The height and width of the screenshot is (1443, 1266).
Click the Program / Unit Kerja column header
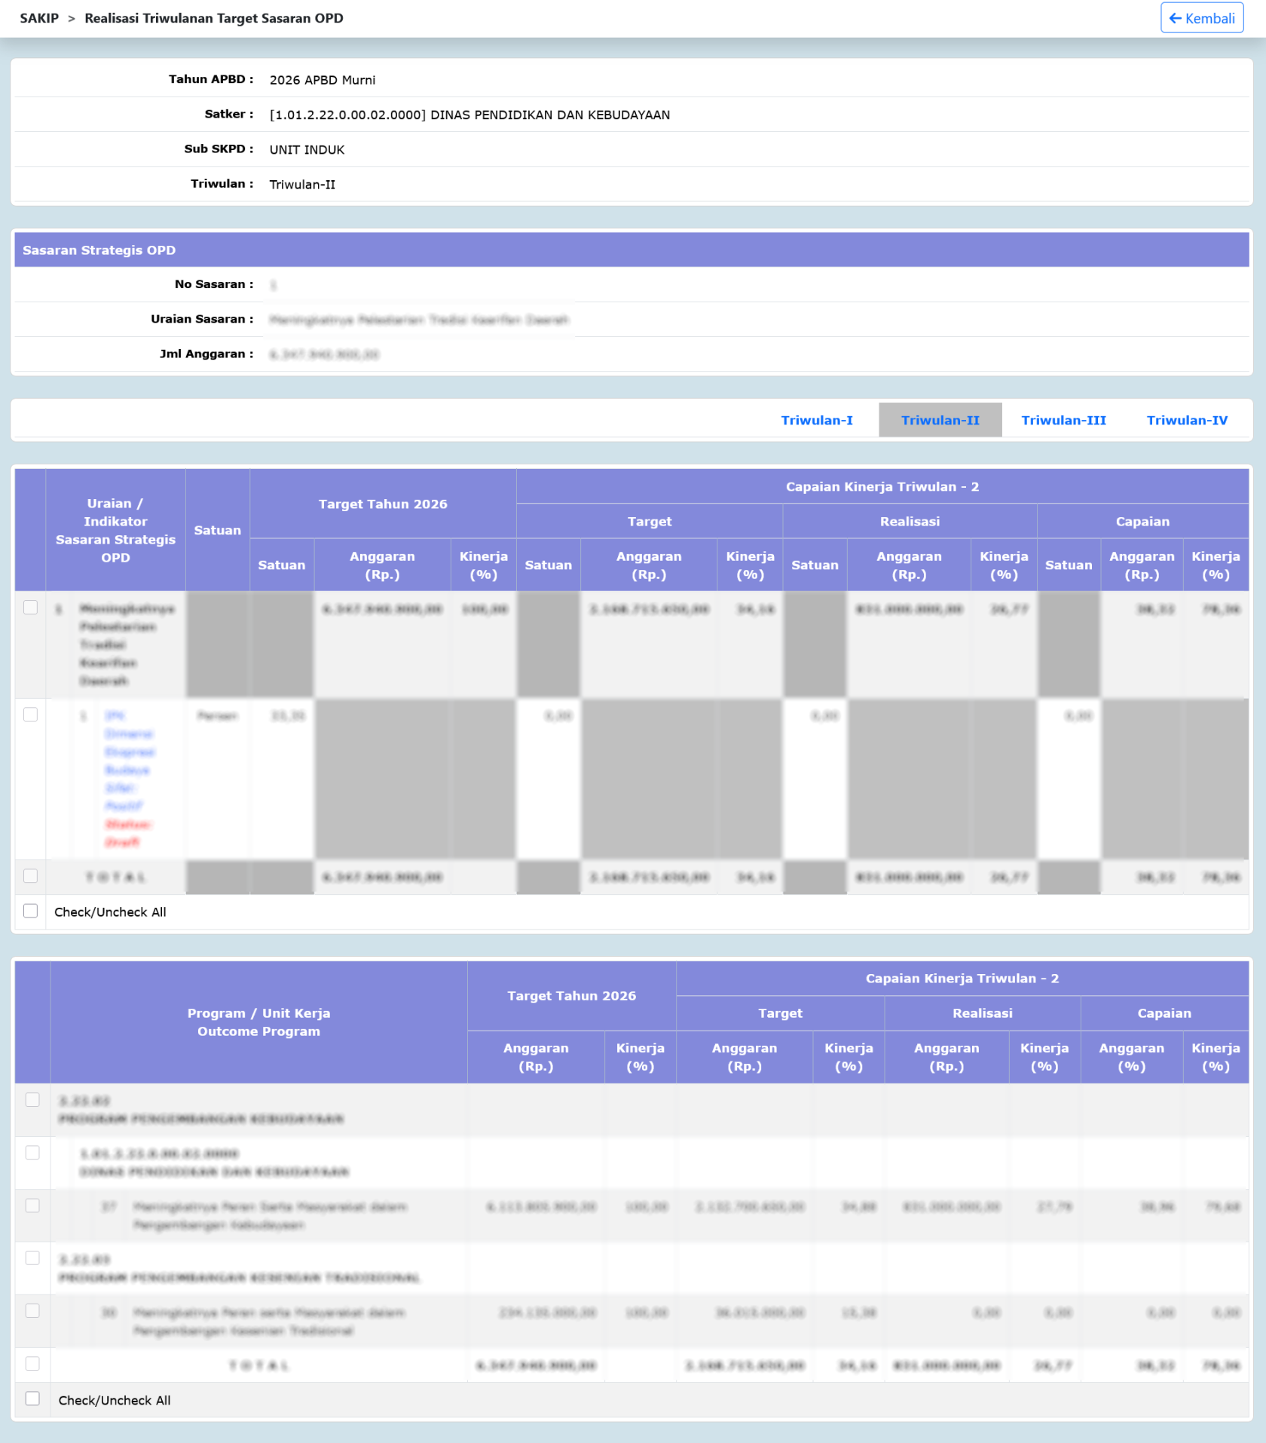tap(258, 1022)
